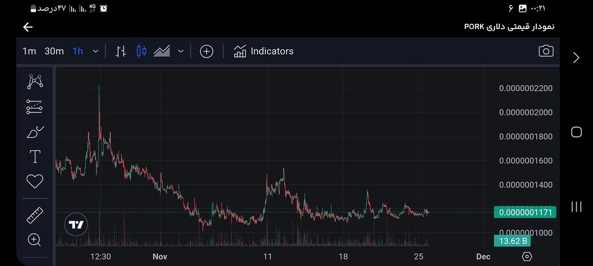Open the Indicators menu

point(263,51)
